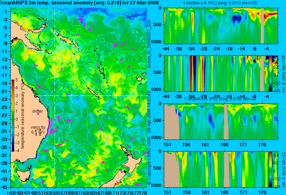Click the OceanMAPS 5m temp. seasonal anomaly title
The image size is (286, 195).
pos(79,3)
